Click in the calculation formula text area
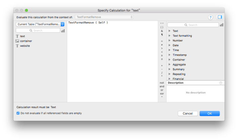Viewport: 238px width, 140px height. click(x=112, y=61)
